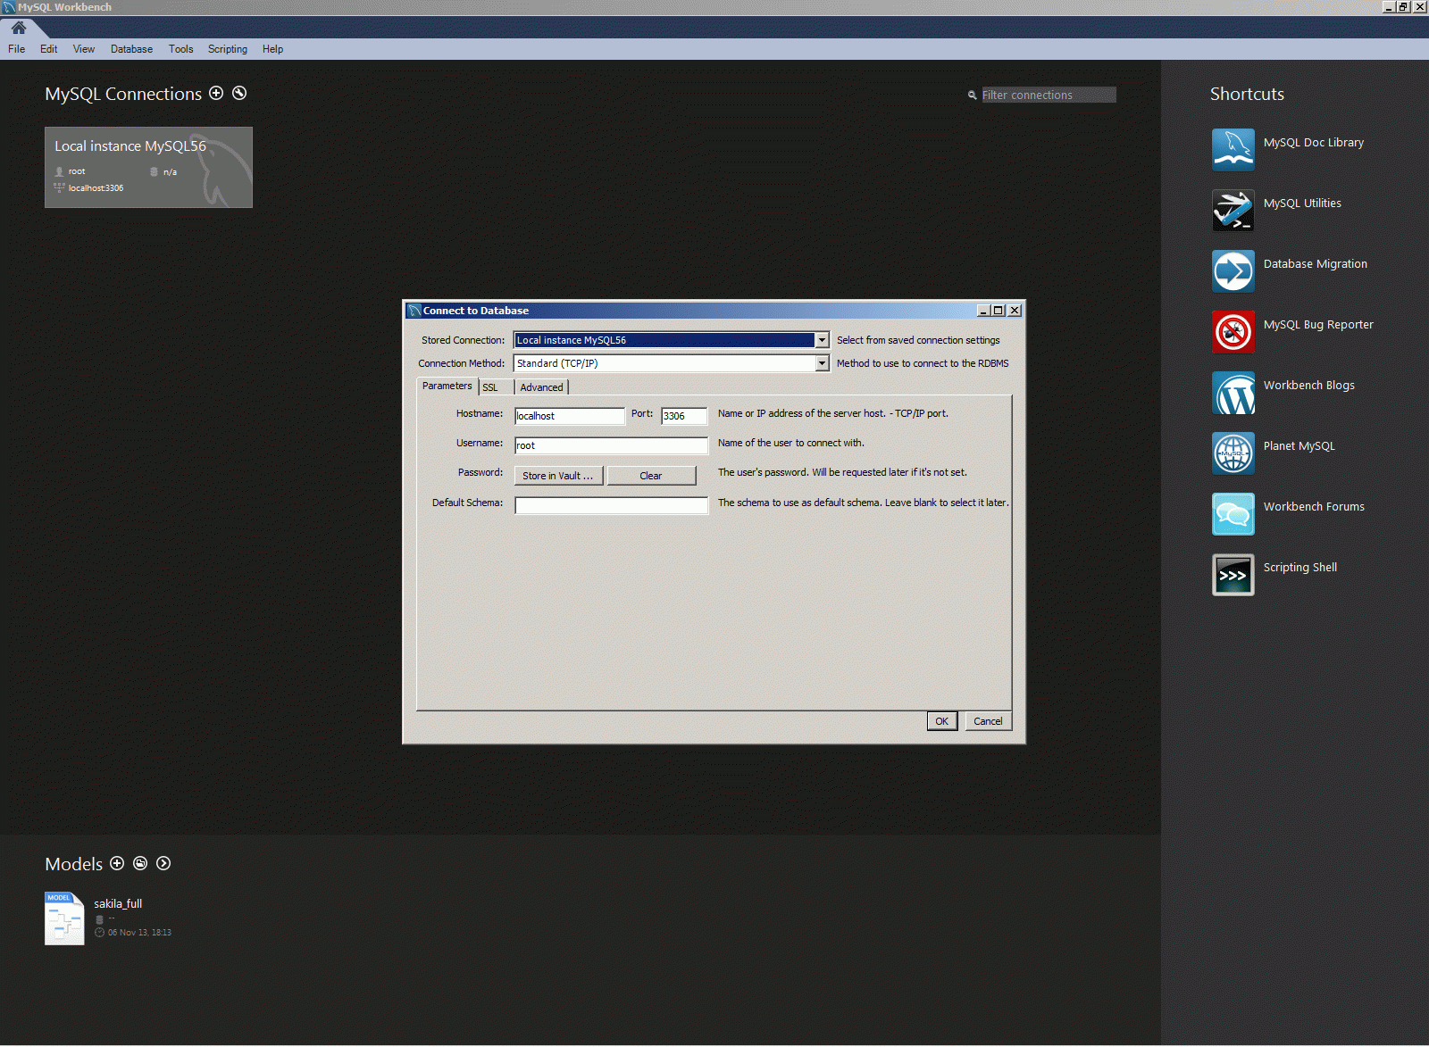Open the Database menu
Screen dimensions: 1429x1047
131,49
